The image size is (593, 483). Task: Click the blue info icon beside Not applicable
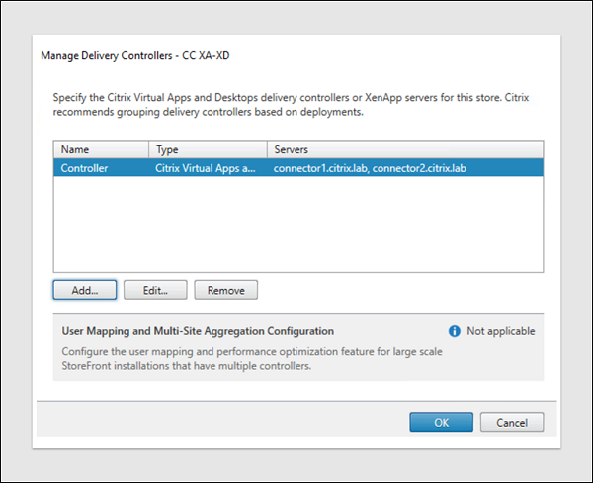click(455, 331)
